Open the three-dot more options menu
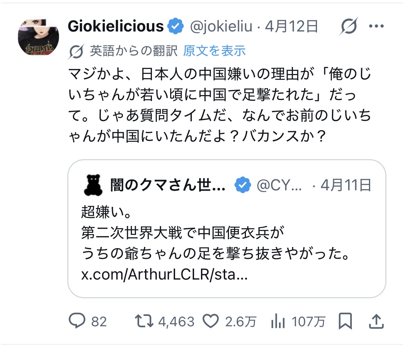Viewport: 404px width, 346px height. (376, 26)
